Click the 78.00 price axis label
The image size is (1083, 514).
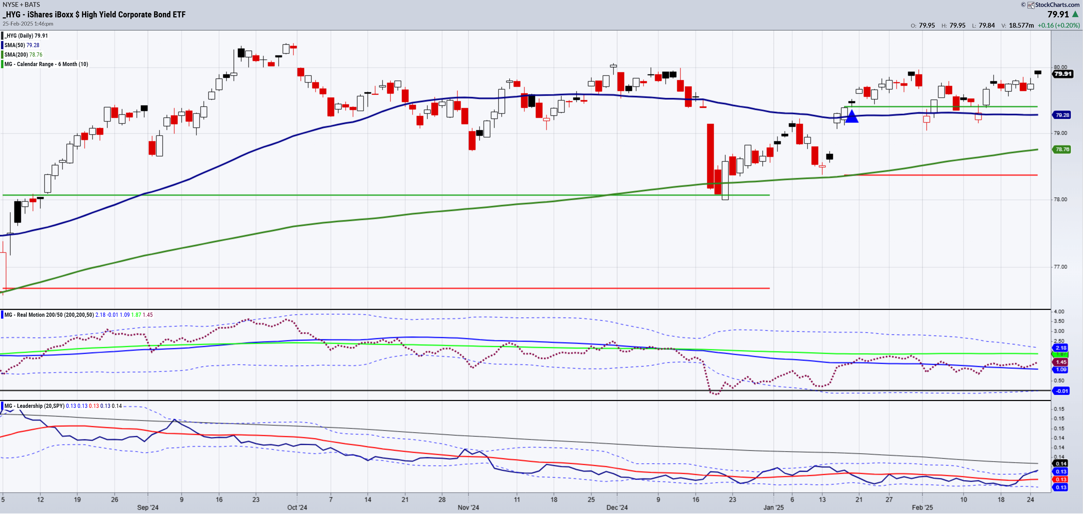(x=1060, y=200)
